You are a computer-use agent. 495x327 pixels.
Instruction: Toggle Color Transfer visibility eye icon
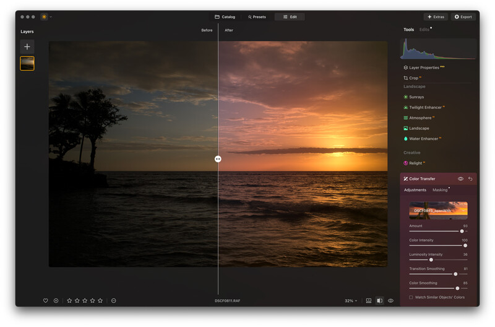tap(460, 179)
